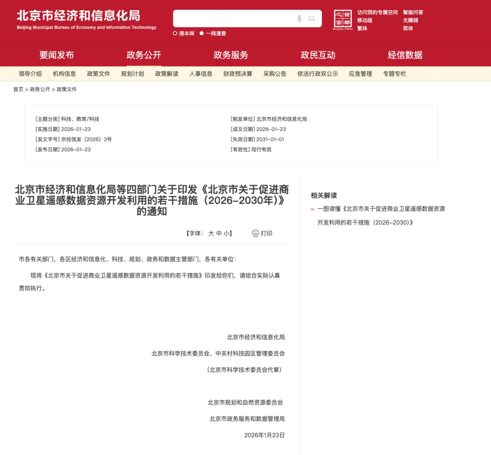Click the red bullet before 一图读懂

tap(312, 209)
